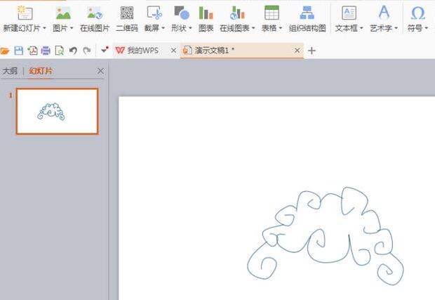Image resolution: width=435 pixels, height=300 pixels.
Task: Click the Chart (图表) icon
Action: [x=206, y=13]
